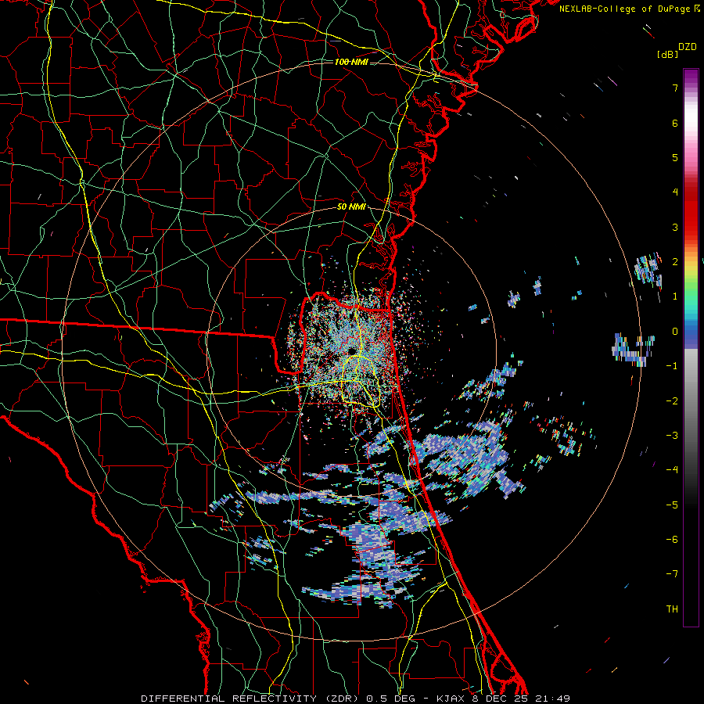Select the -2 dB scale tick label
The height and width of the screenshot is (704, 704).
(672, 401)
